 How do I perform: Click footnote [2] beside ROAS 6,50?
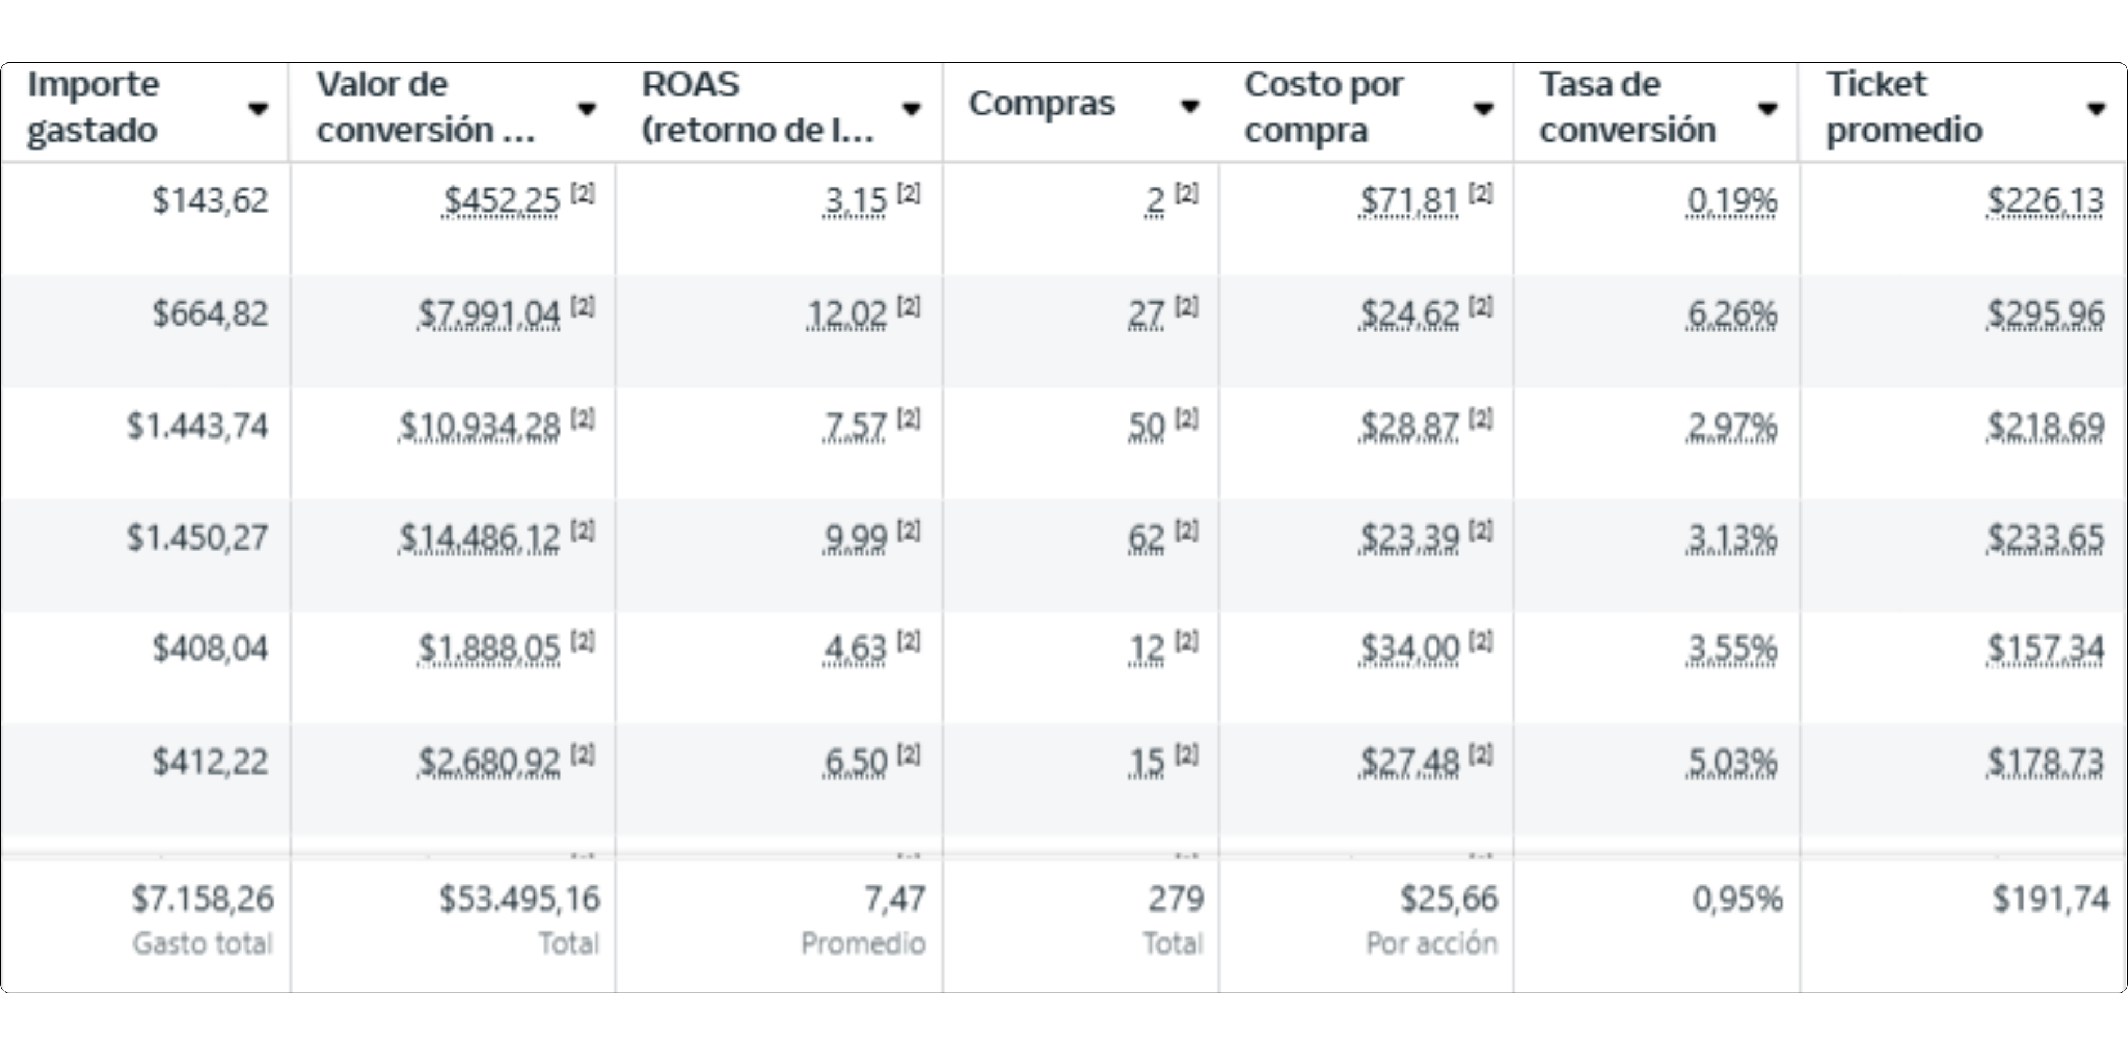click(909, 755)
